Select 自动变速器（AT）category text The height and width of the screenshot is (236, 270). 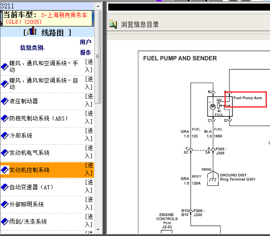pos(31,187)
